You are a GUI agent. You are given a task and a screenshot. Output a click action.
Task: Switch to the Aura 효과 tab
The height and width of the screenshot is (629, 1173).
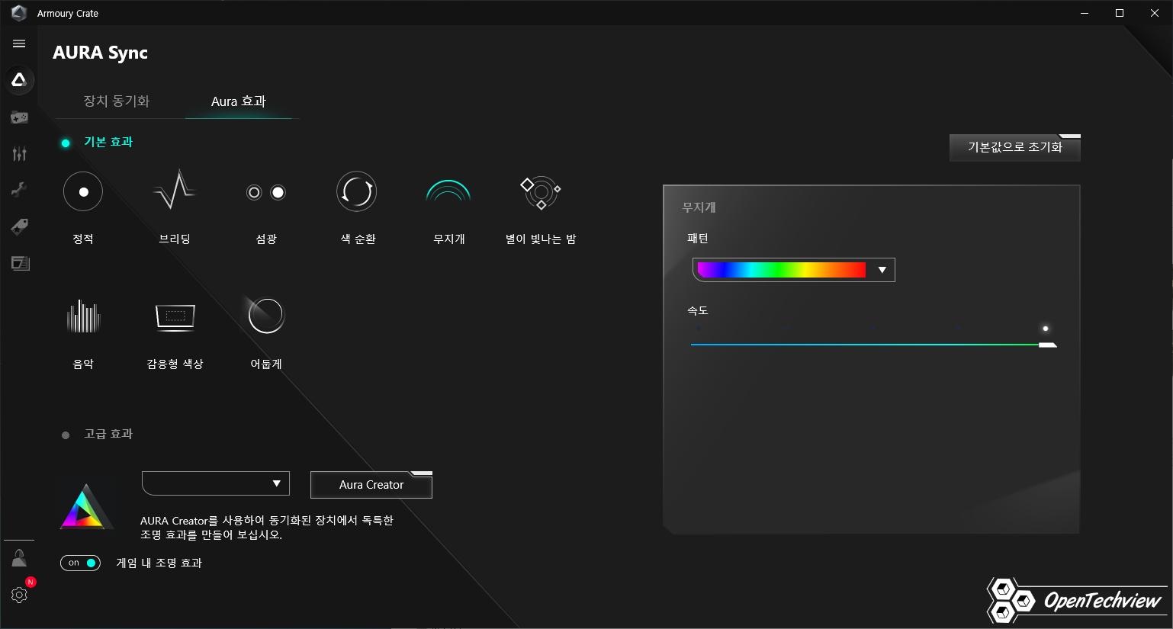[239, 101]
